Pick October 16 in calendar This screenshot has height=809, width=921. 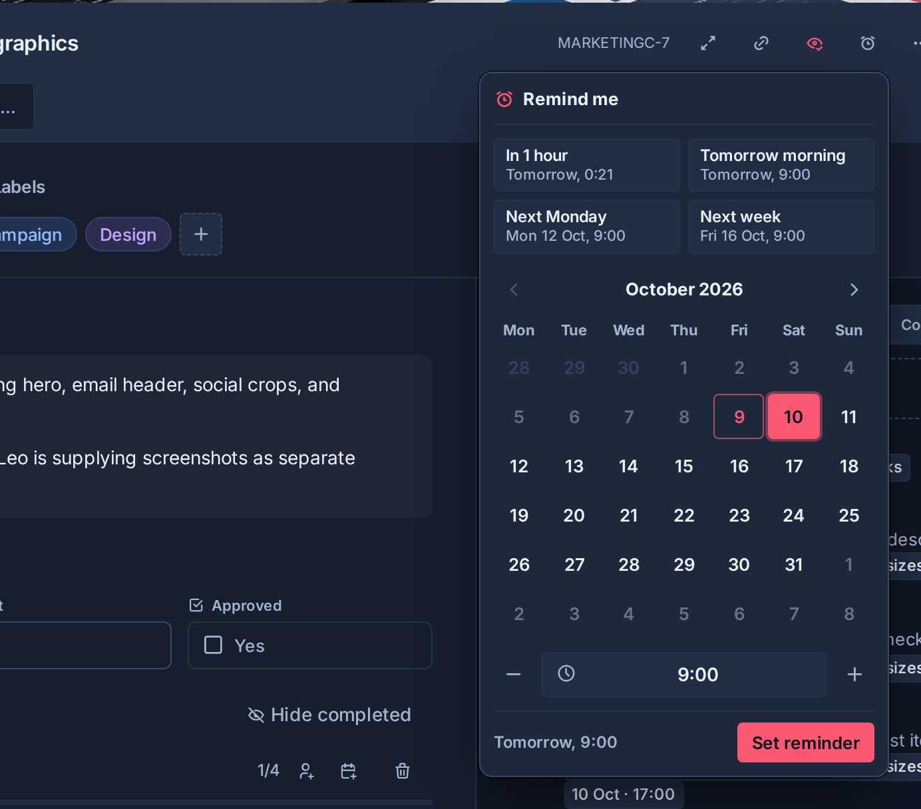pos(739,466)
